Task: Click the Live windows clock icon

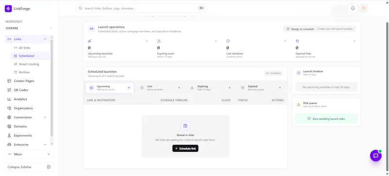Action: [228, 41]
